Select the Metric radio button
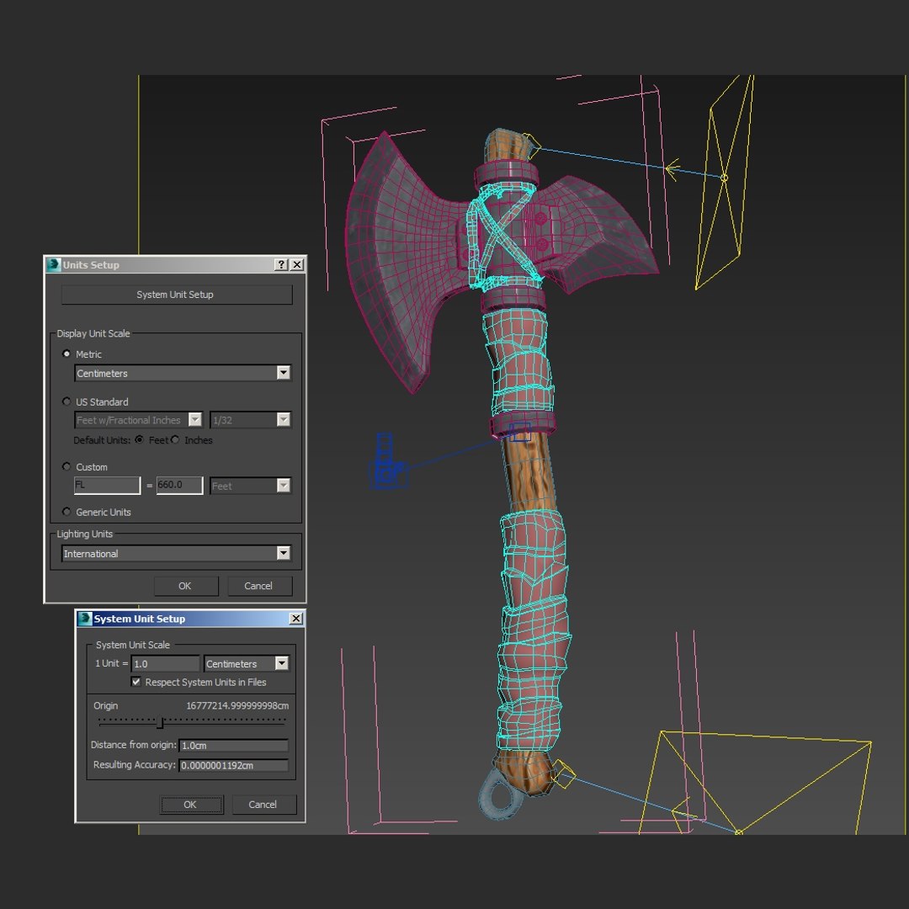This screenshot has width=909, height=909. click(66, 353)
